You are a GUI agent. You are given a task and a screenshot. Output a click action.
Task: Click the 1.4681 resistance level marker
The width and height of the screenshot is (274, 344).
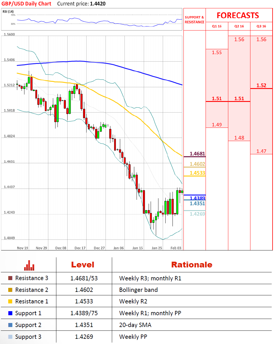point(197,154)
